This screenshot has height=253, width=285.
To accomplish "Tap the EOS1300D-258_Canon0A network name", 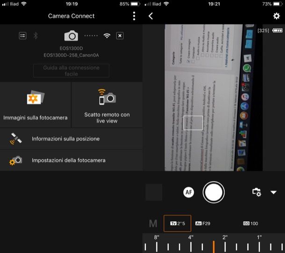I will tap(71, 55).
